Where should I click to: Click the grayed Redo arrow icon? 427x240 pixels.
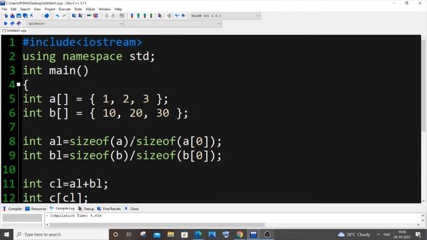(x=64, y=16)
